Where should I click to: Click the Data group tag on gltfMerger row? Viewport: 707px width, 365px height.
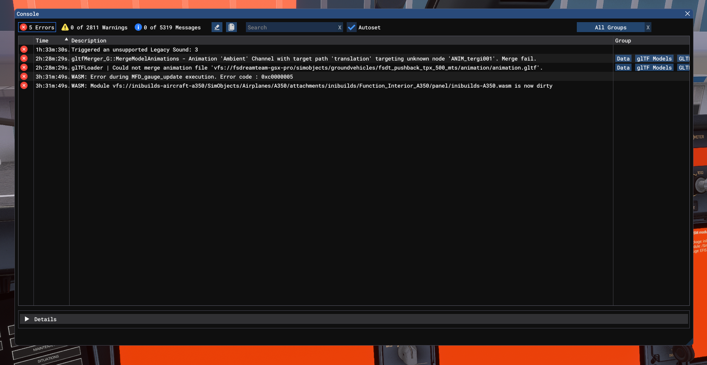point(623,59)
